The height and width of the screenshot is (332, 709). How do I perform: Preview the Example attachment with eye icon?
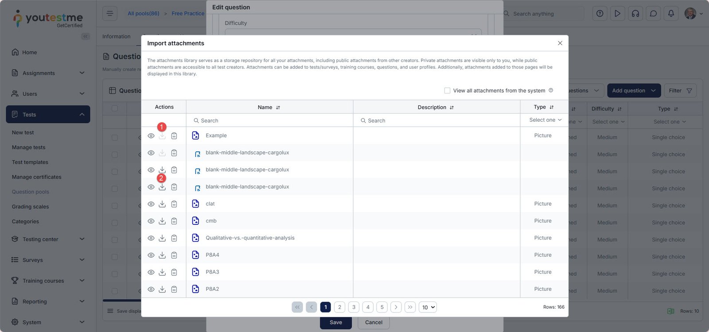[151, 136]
